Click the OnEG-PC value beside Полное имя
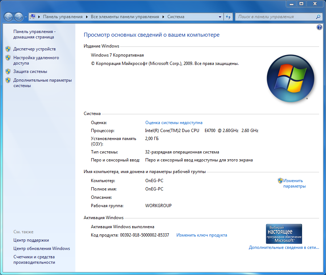Screen dimensions: 326x275 coord(154,189)
